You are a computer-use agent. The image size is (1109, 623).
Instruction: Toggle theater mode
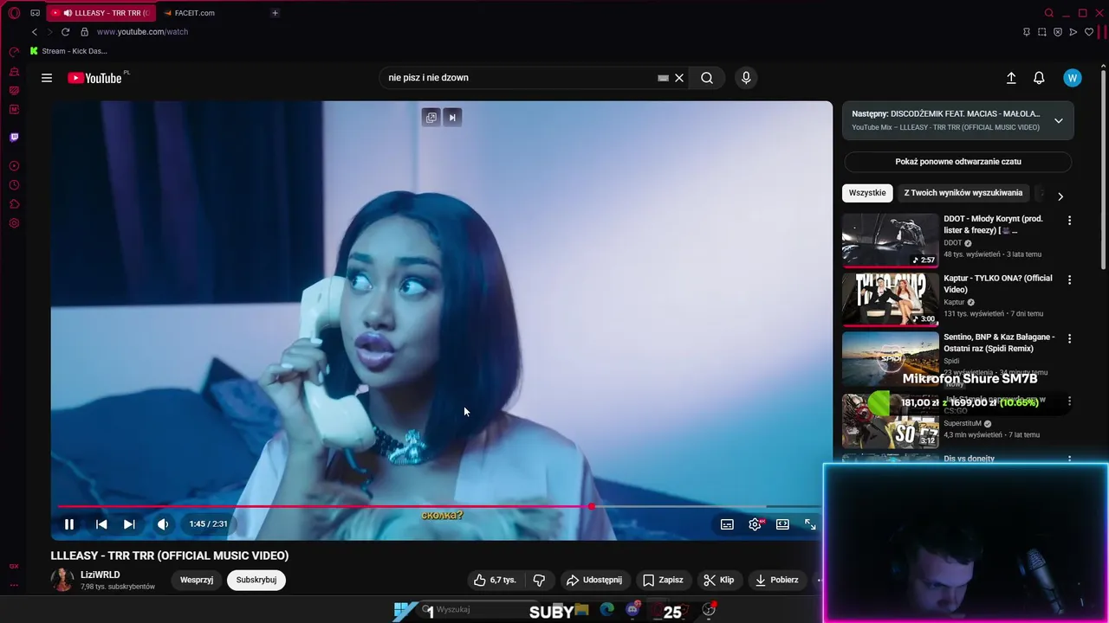[782, 524]
